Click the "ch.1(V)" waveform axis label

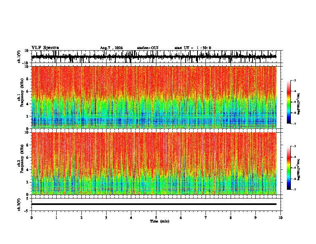pos(19,57)
